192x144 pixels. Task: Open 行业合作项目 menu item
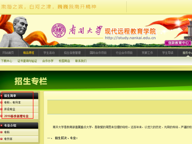[124, 53]
